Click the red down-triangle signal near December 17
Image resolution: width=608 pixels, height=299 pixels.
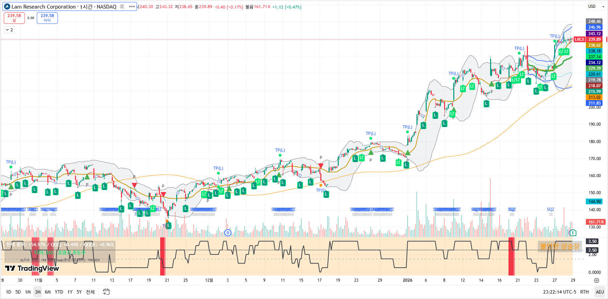coord(321,166)
